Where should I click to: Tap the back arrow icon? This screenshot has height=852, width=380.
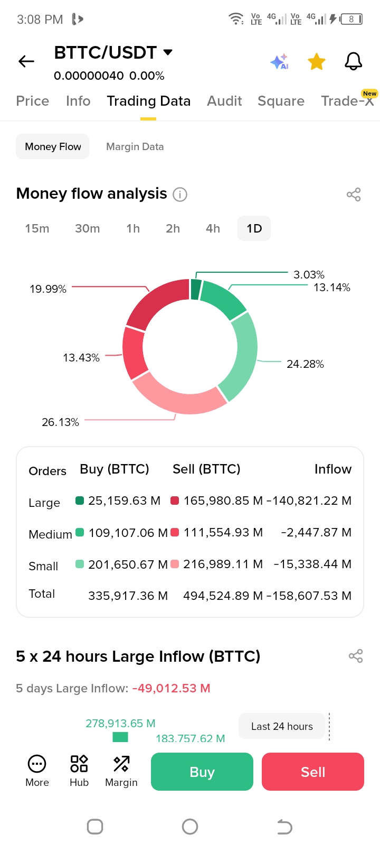[x=26, y=62]
